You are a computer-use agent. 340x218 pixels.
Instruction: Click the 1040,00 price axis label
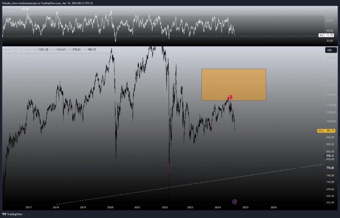coord(330,121)
